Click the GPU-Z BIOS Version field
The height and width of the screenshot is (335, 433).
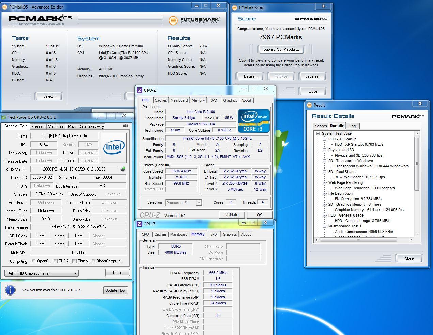(x=74, y=169)
